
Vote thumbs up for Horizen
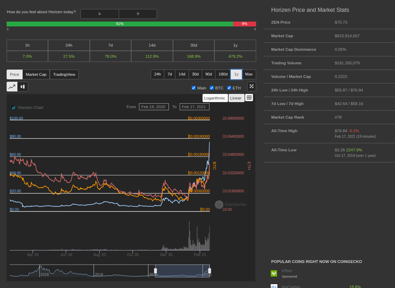100,14
